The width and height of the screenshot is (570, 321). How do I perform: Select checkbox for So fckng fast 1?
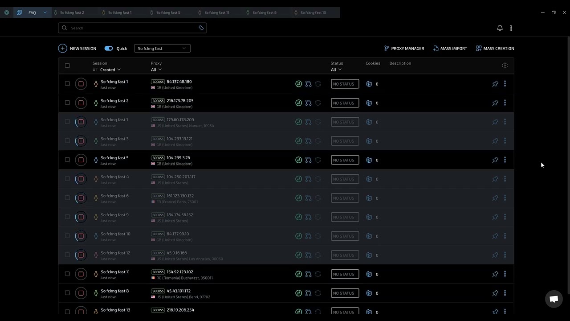(x=67, y=84)
